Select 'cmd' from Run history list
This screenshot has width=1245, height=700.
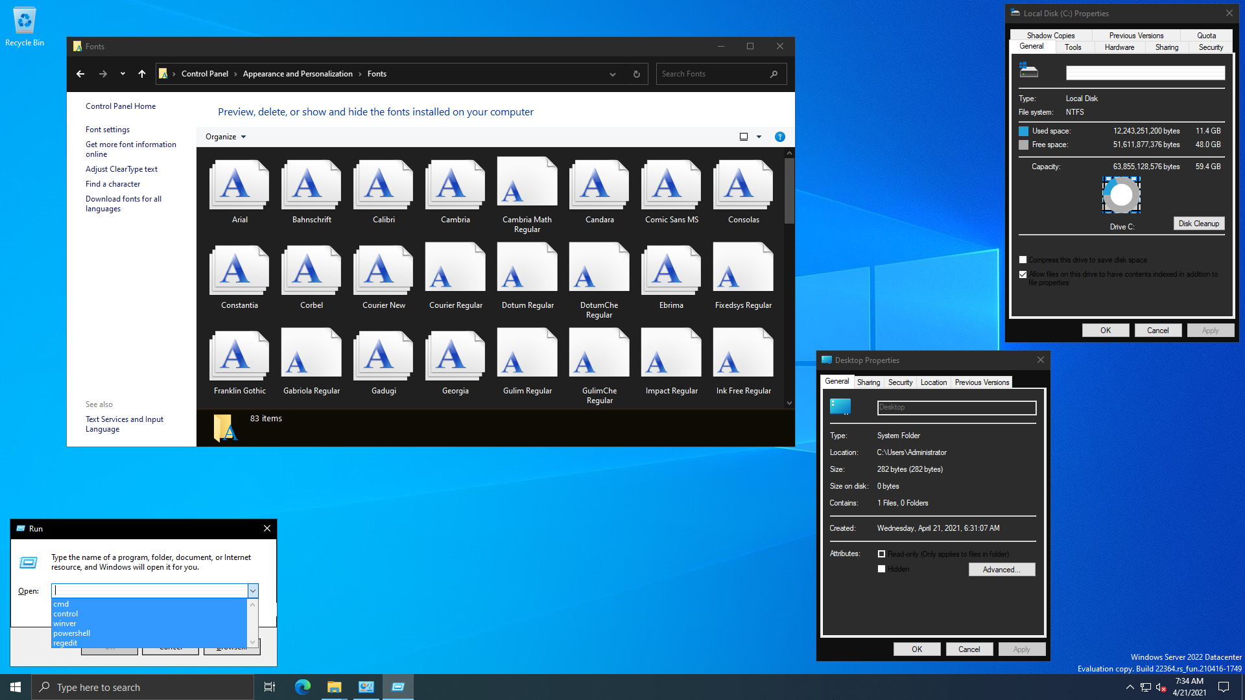click(x=148, y=604)
